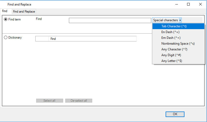Choose Tab Character (^t) from list

pos(178,26)
